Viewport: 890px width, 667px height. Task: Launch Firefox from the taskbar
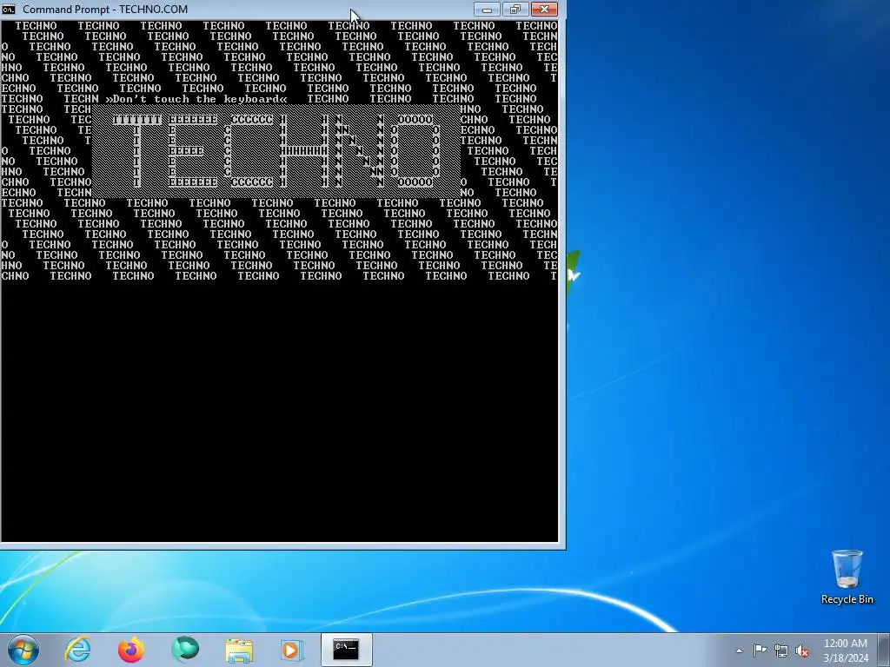tap(131, 650)
